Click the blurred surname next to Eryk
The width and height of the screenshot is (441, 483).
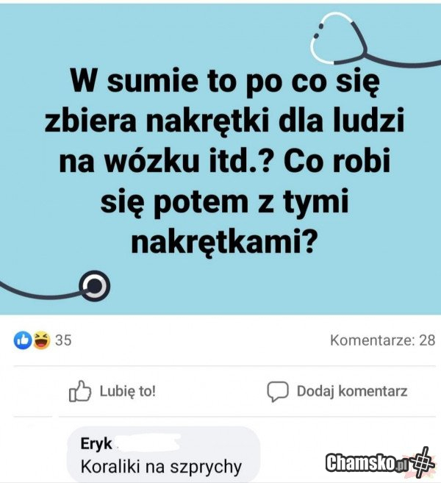[x=147, y=443]
